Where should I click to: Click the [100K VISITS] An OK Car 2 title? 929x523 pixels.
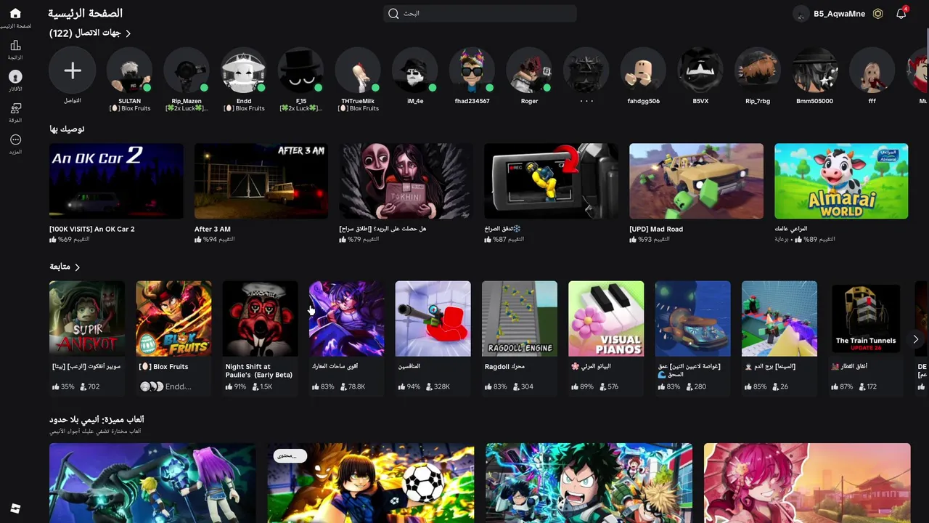click(92, 229)
